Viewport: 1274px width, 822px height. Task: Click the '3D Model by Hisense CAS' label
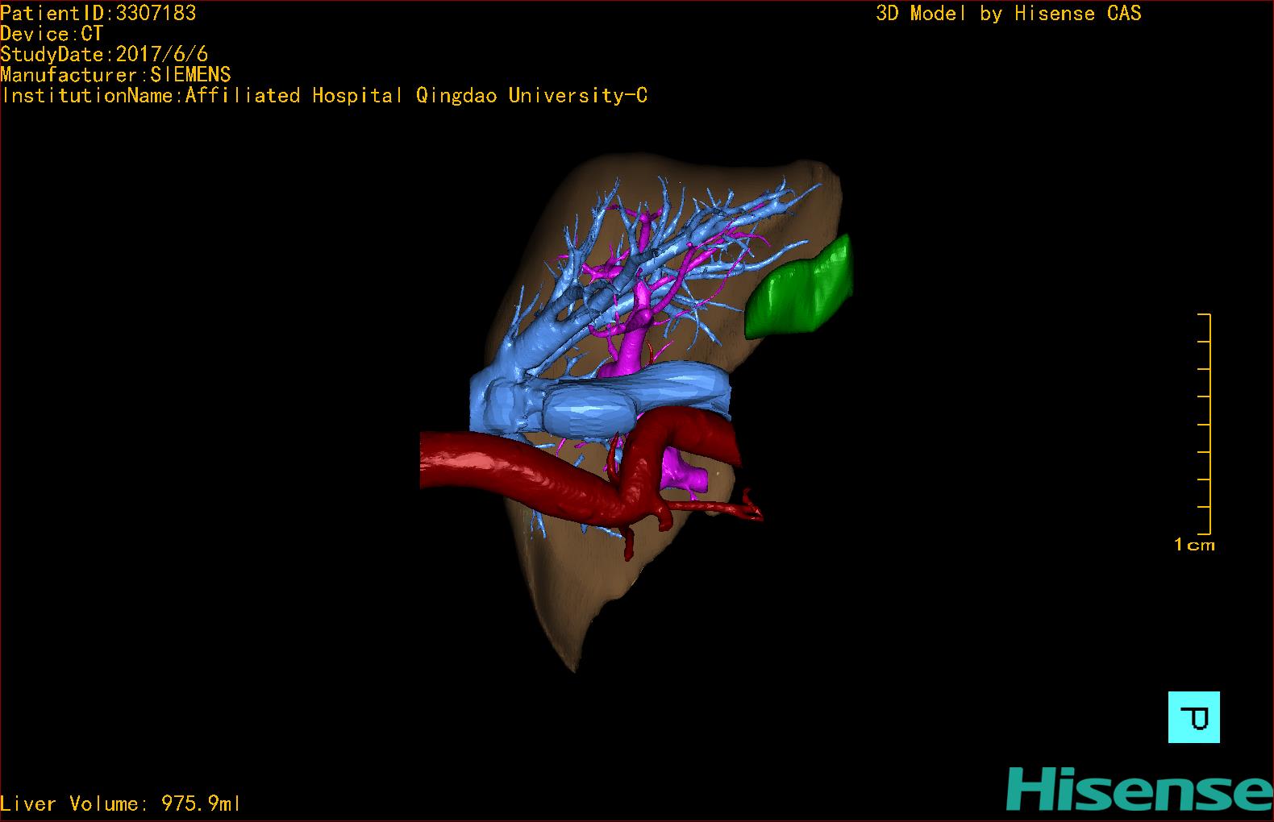point(1009,14)
